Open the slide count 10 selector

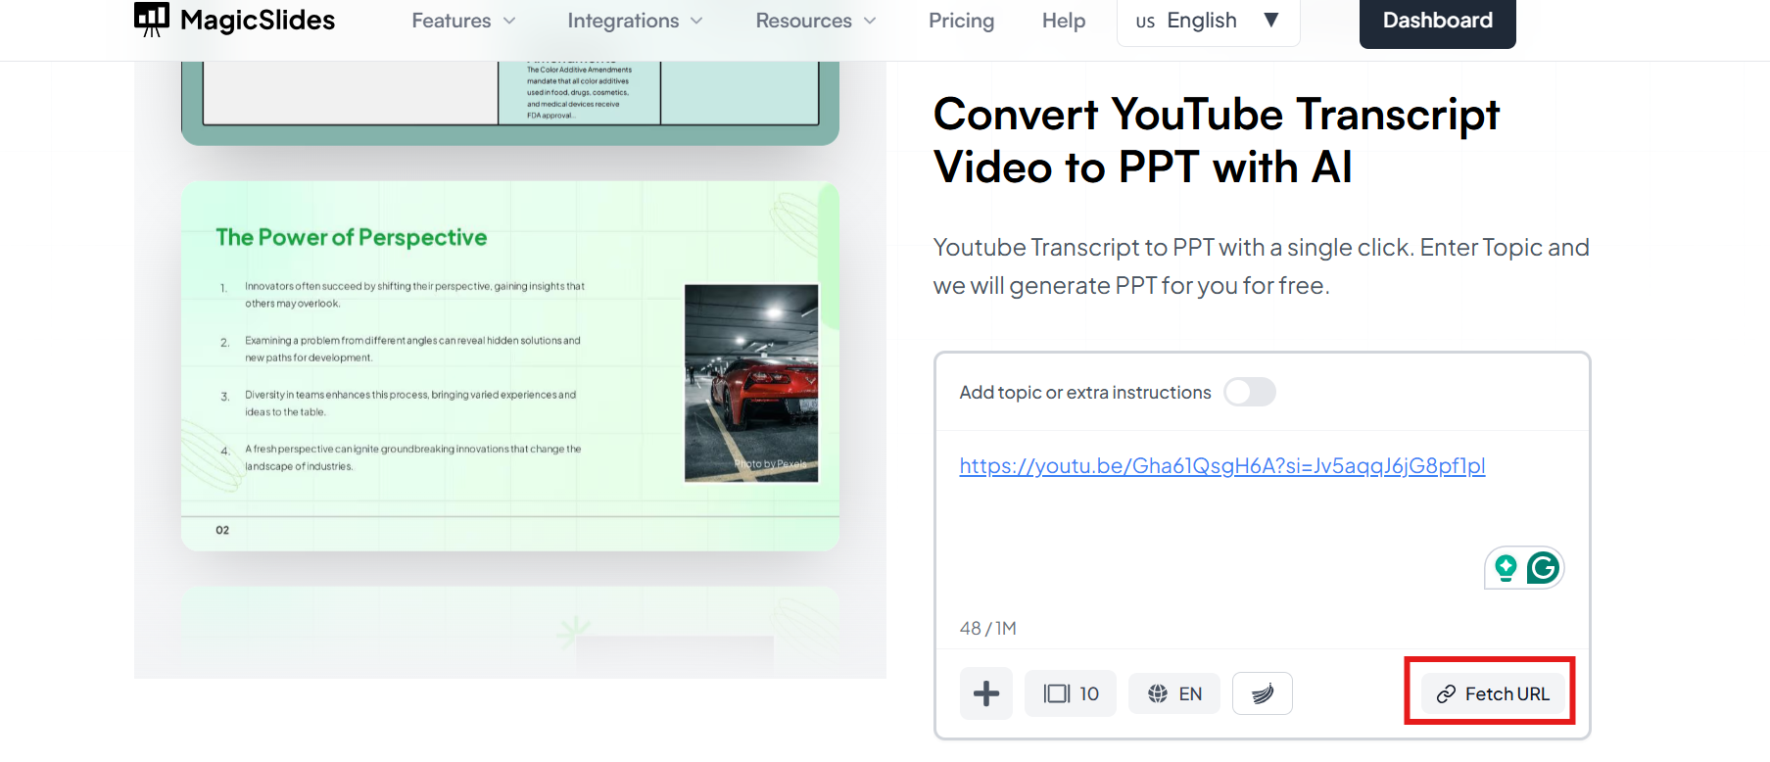coord(1071,693)
